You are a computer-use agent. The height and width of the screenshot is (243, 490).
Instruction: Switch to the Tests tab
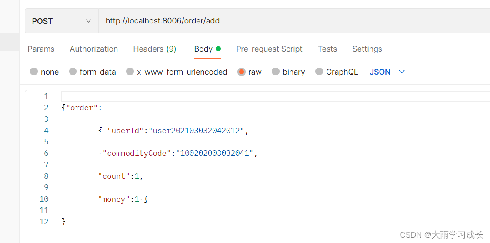click(327, 49)
